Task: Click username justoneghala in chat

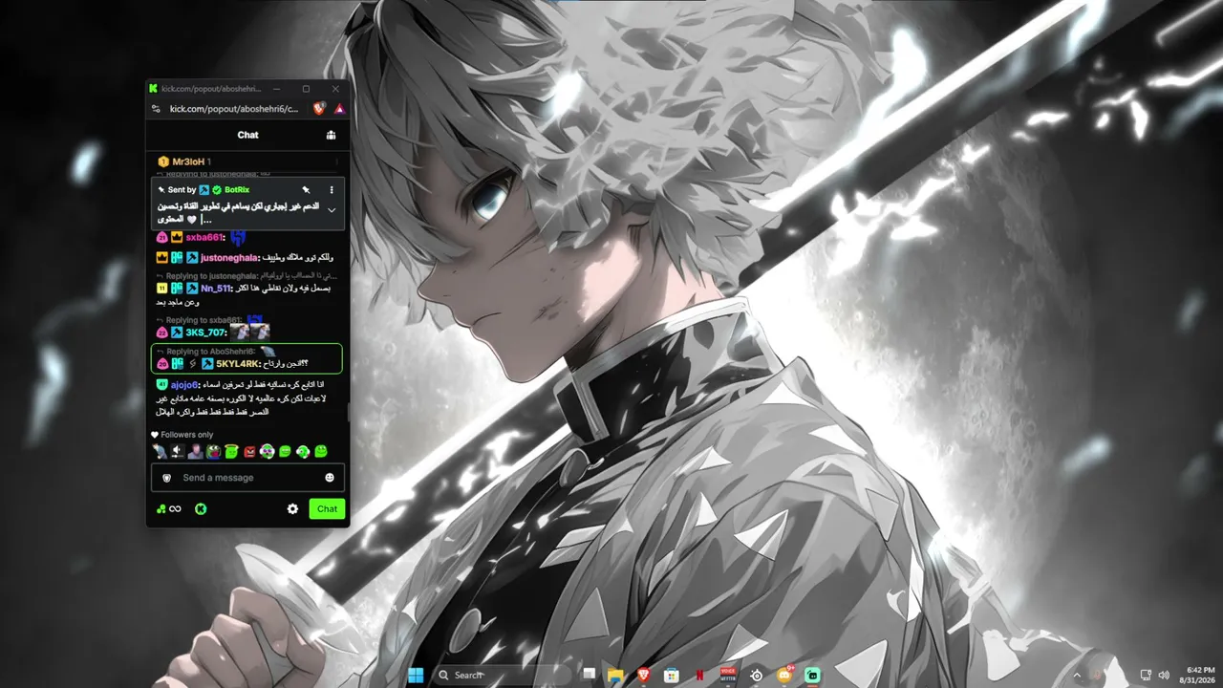Action: pyautogui.click(x=229, y=258)
